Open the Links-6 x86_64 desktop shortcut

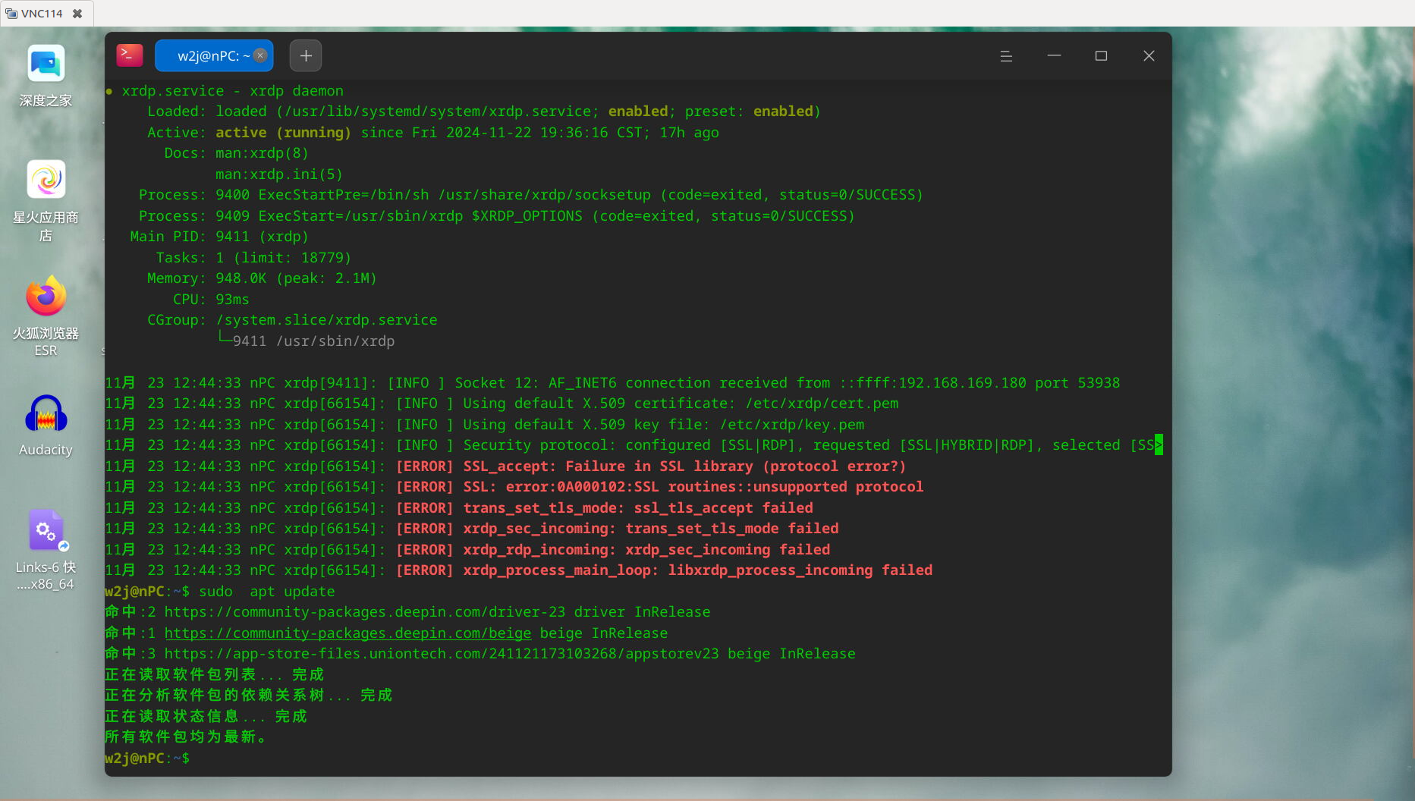[x=46, y=550]
